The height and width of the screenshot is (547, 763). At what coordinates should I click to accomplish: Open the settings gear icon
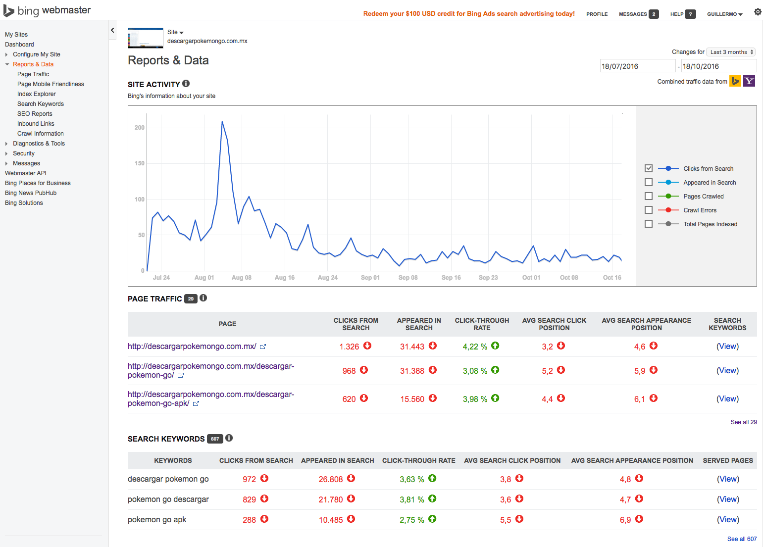click(758, 12)
